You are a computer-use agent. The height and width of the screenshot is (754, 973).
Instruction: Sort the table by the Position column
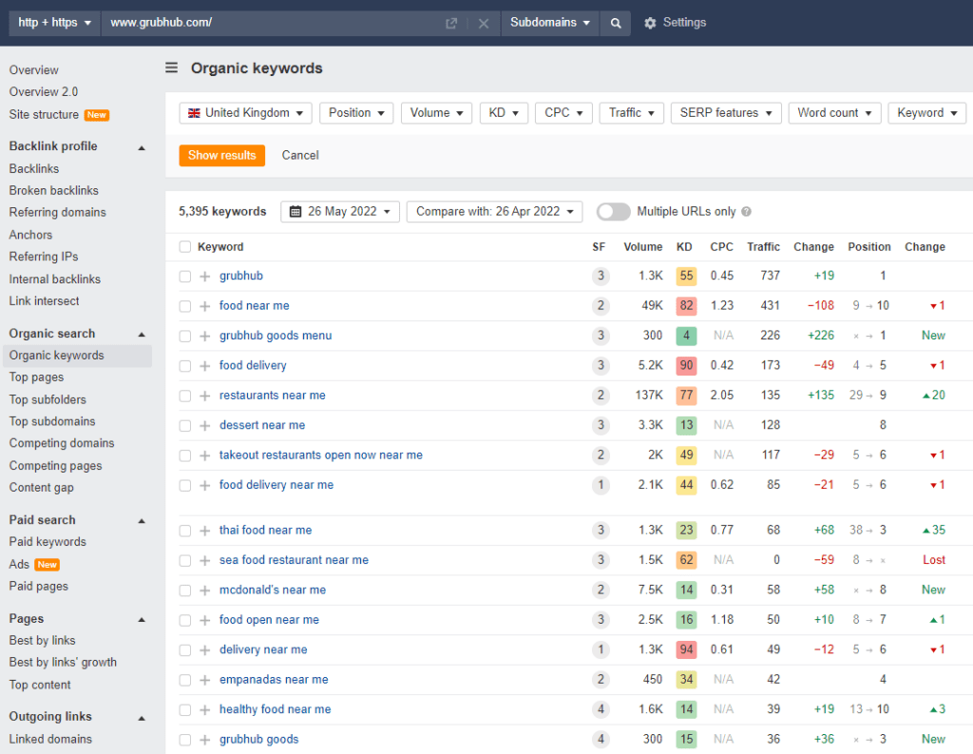[x=869, y=247]
